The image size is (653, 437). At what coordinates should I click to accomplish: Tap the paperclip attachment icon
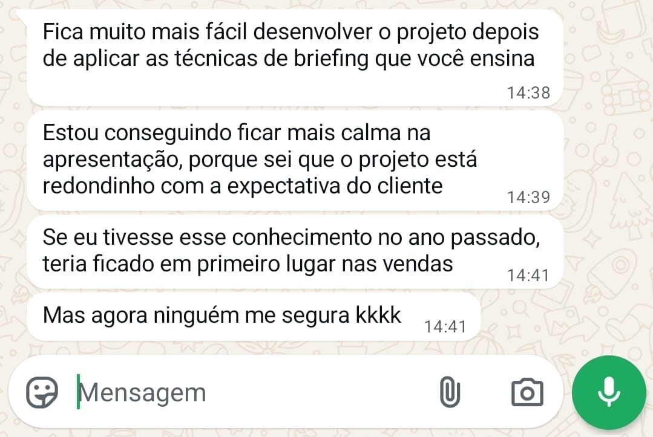pyautogui.click(x=449, y=392)
